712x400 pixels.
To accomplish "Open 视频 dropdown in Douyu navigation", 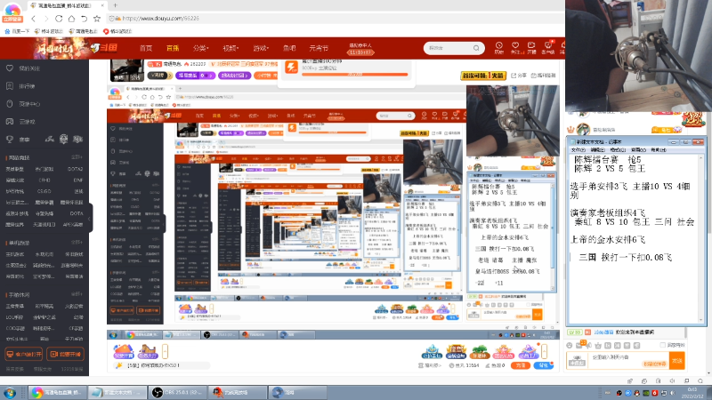I will [231, 48].
